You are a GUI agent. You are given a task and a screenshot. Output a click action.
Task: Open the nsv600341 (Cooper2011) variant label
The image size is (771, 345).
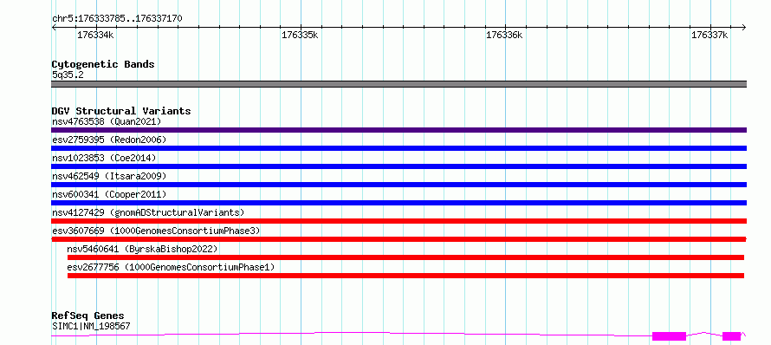pos(109,194)
